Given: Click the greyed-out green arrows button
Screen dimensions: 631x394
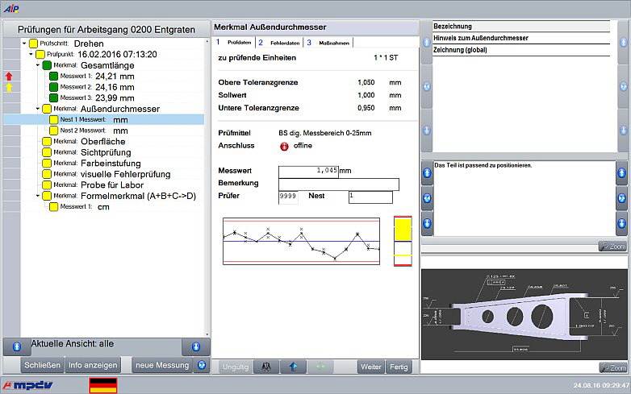Looking at the screenshot, I should (x=320, y=367).
